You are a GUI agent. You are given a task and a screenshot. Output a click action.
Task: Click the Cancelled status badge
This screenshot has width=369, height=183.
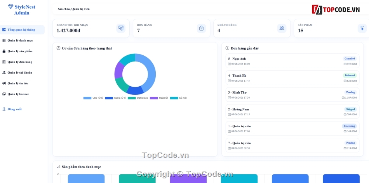tap(350, 58)
